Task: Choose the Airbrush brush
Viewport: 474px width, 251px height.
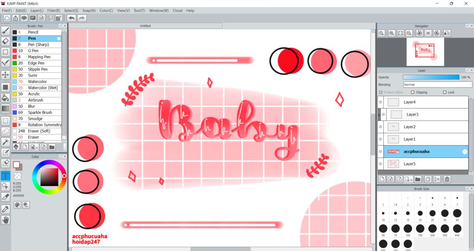Action: pyautogui.click(x=37, y=100)
